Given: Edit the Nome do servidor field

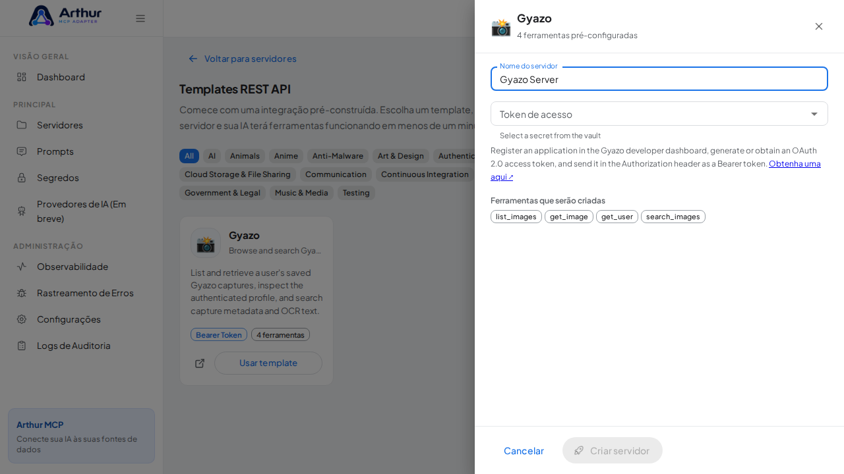Looking at the screenshot, I should pyautogui.click(x=659, y=79).
